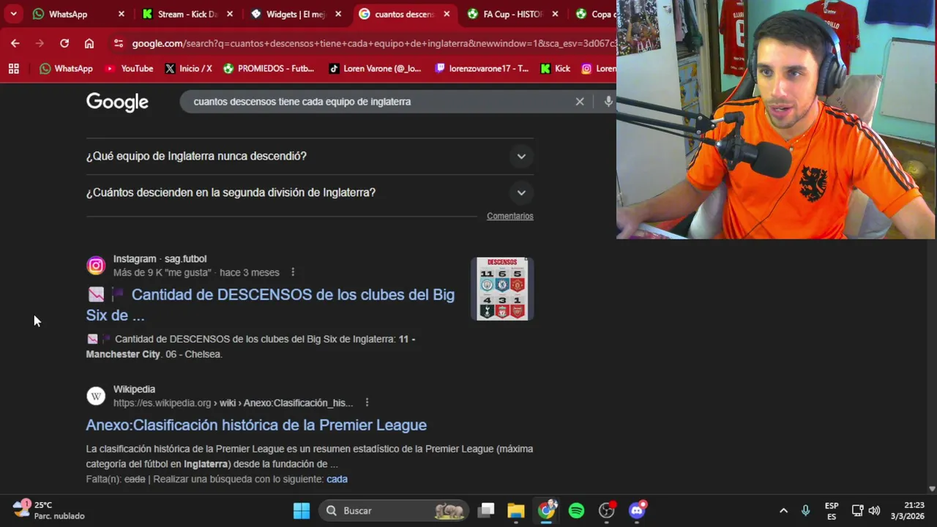Open WhatsApp bookmark in bookmarks bar

pyautogui.click(x=67, y=68)
